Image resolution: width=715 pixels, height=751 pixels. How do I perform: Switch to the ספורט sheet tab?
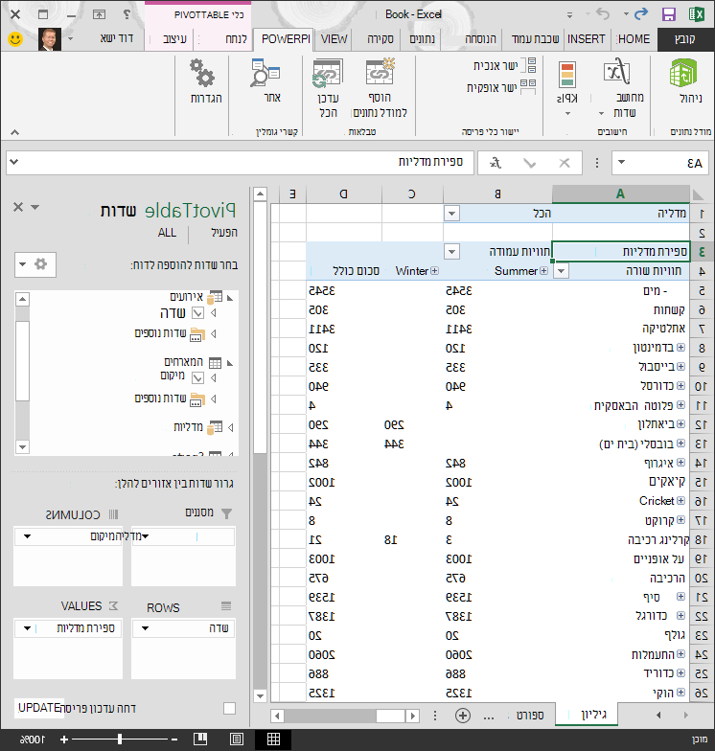point(529,716)
